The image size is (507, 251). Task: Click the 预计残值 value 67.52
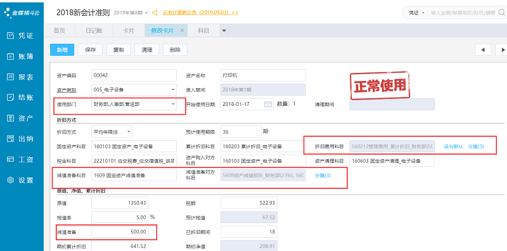pos(248,217)
